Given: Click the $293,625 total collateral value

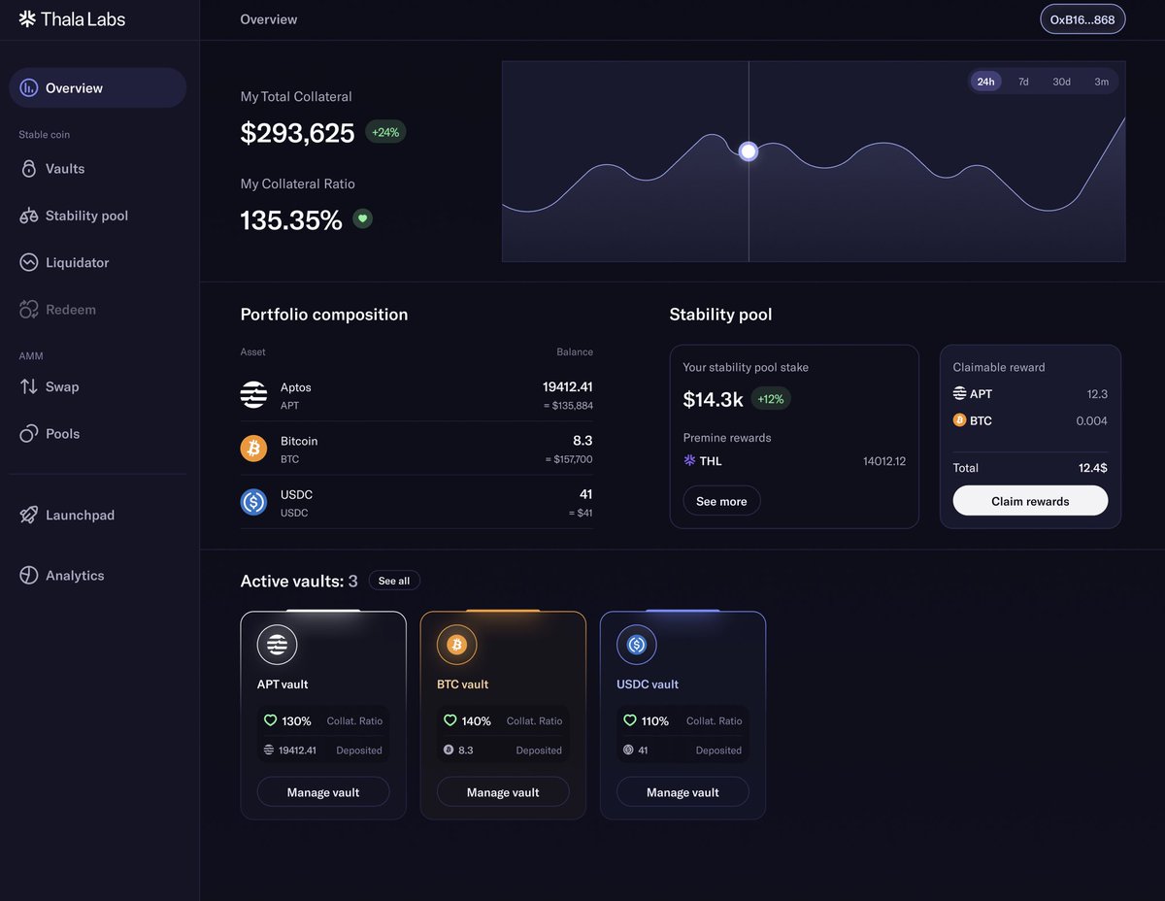Looking at the screenshot, I should (297, 133).
